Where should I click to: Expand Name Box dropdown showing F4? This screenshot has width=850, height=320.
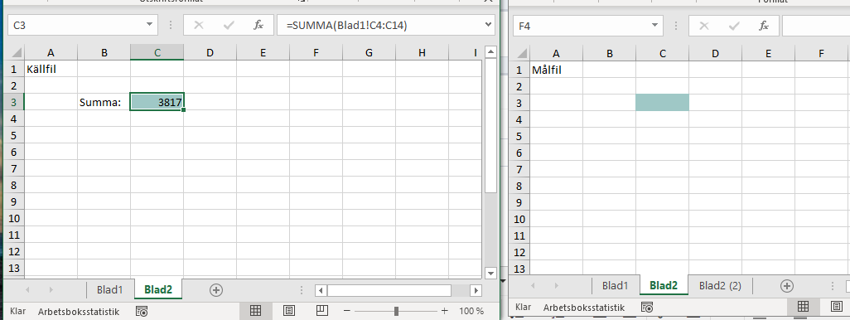point(654,26)
